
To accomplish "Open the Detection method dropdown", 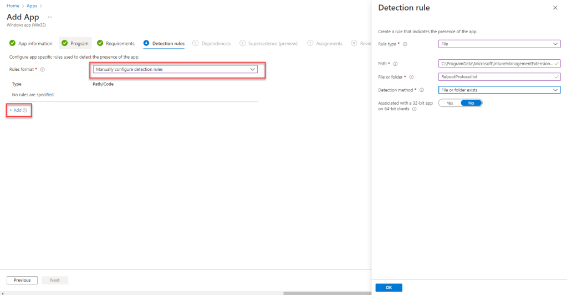I will [x=499, y=90].
